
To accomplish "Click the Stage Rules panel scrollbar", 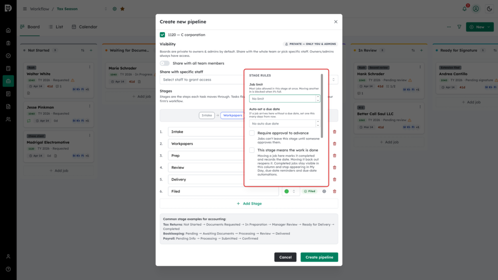I will click(322, 106).
